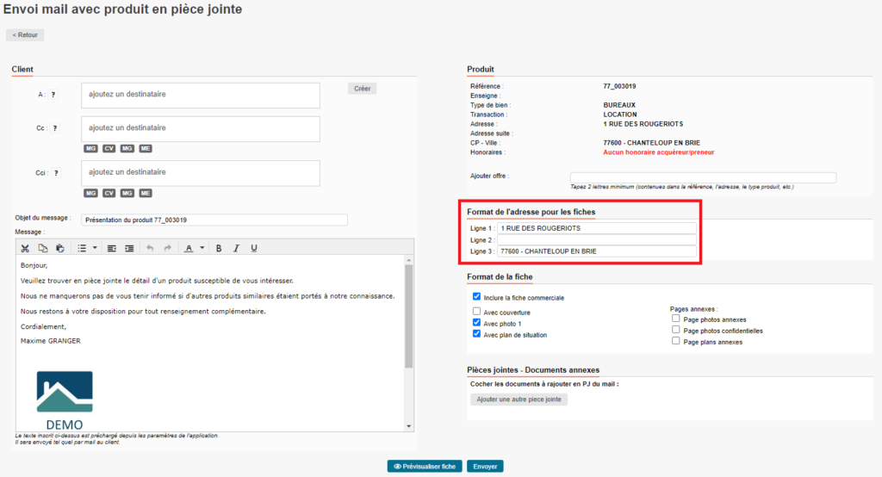Click the 'Objet du message' field
The height and width of the screenshot is (477, 882).
[x=214, y=220]
